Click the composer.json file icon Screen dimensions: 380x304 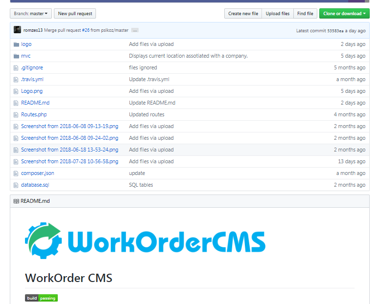[x=16, y=174]
